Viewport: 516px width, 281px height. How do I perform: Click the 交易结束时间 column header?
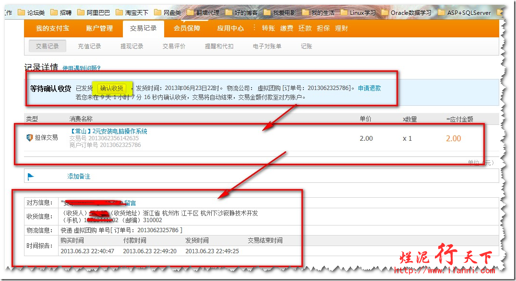[x=265, y=241]
